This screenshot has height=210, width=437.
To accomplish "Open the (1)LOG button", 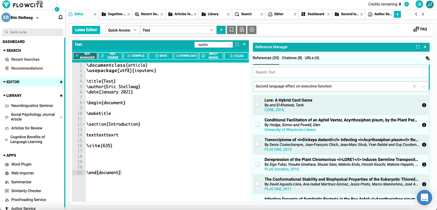I will (236, 56).
